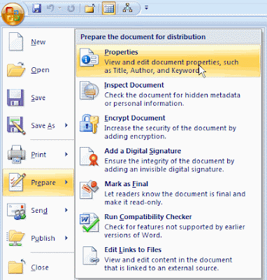Click the round Office Button logo

tap(13, 14)
